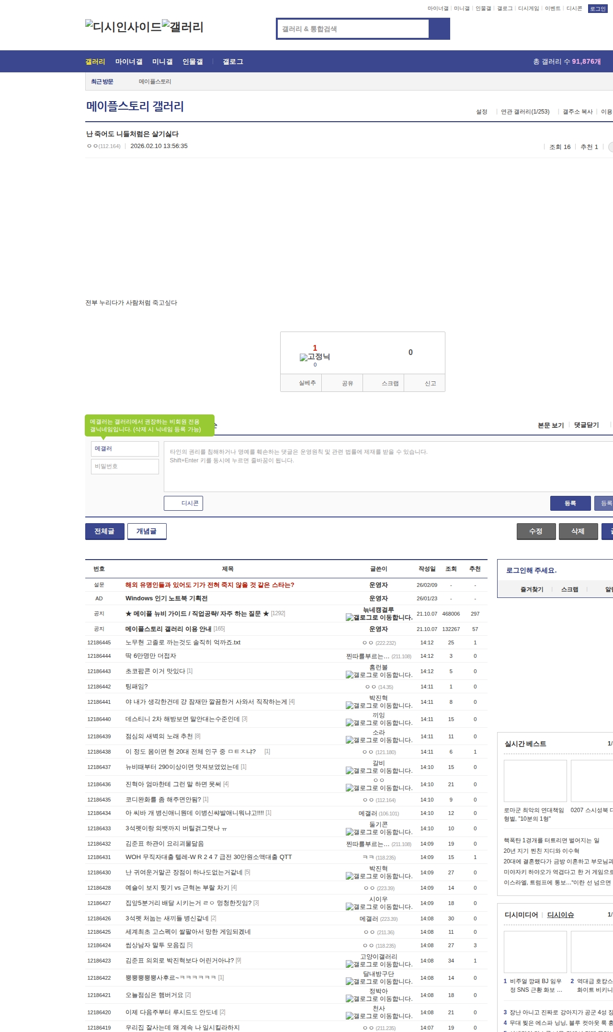Click the blue search button beside search box

coord(439,29)
